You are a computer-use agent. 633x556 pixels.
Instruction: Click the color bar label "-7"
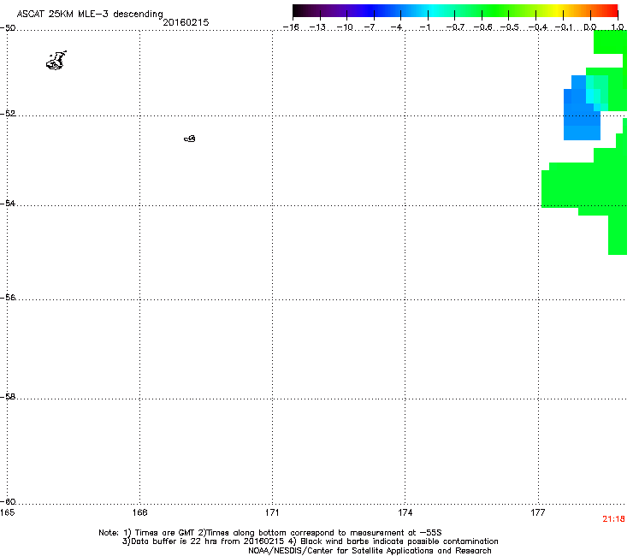370,27
